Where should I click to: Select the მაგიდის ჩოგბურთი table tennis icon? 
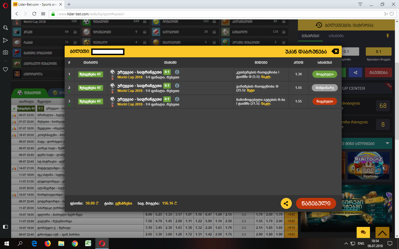(x=17, y=53)
